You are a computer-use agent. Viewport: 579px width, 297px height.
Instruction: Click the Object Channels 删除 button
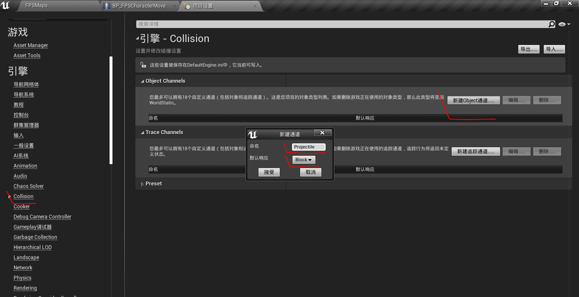[x=547, y=100]
